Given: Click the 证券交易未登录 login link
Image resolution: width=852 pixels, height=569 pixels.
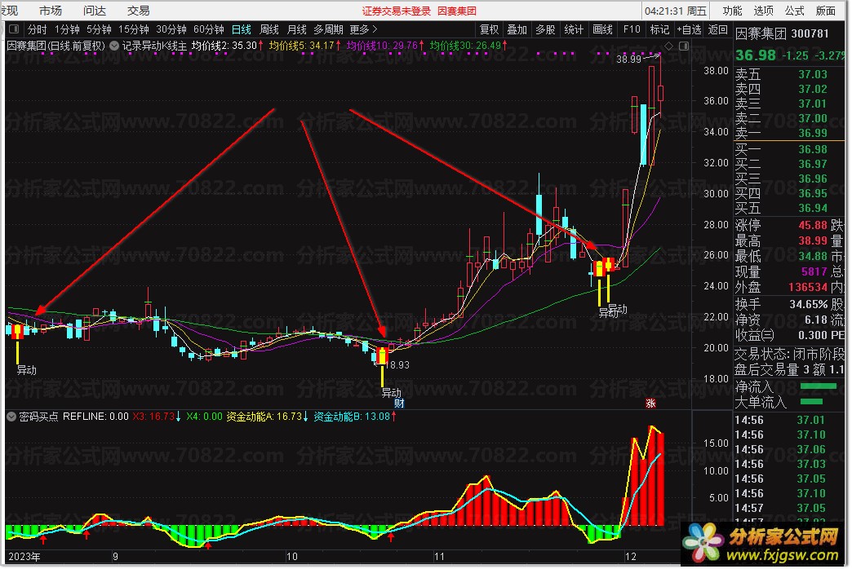Looking at the screenshot, I should point(396,11).
